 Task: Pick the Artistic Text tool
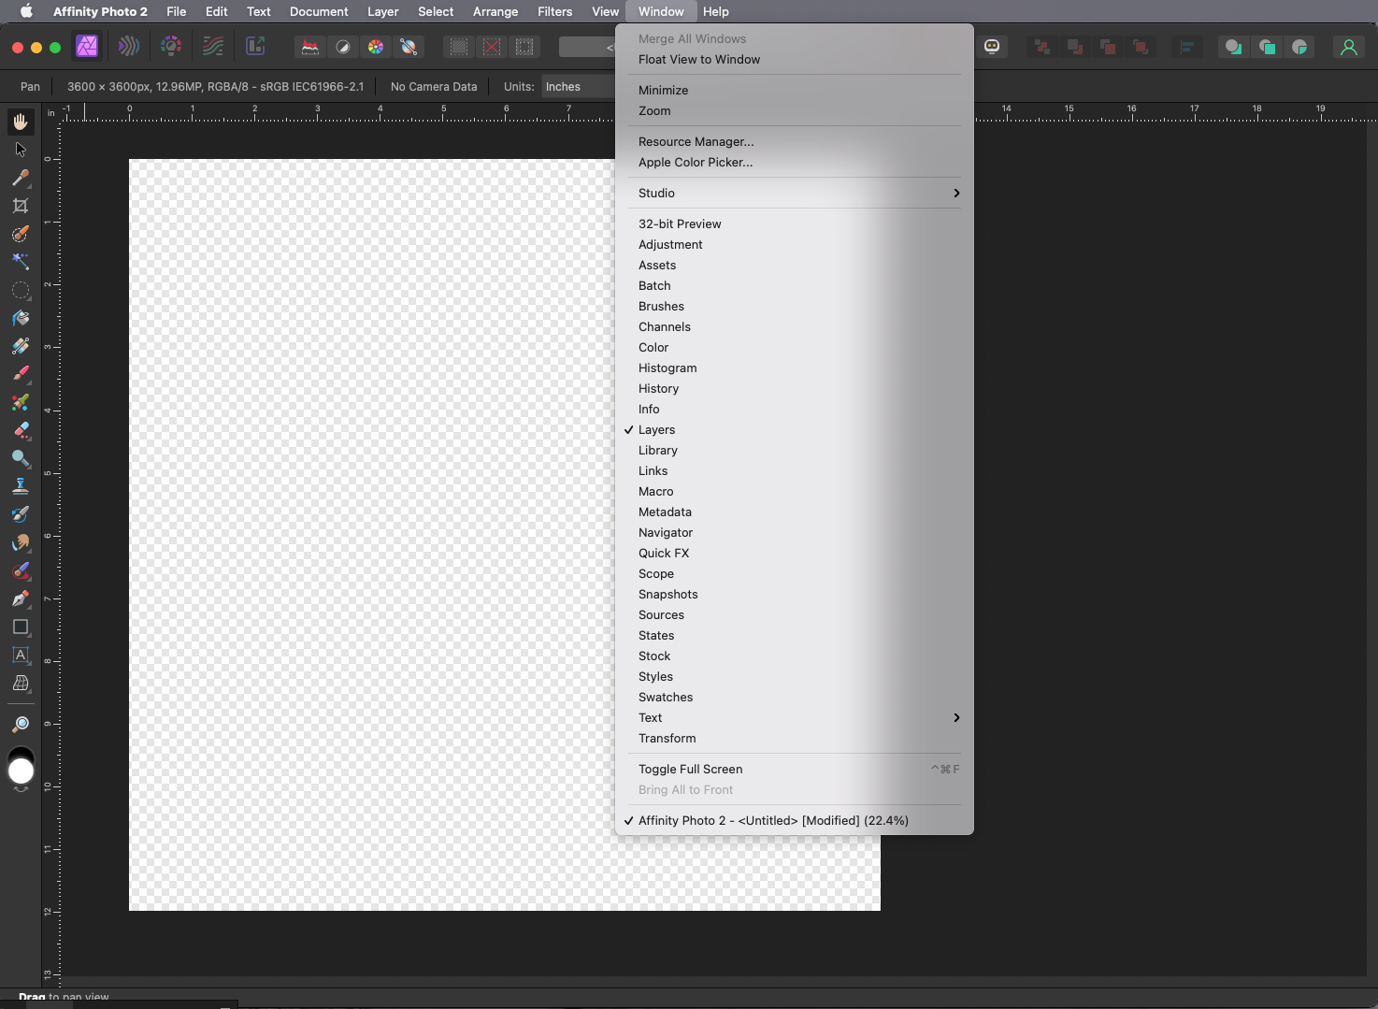(x=21, y=656)
